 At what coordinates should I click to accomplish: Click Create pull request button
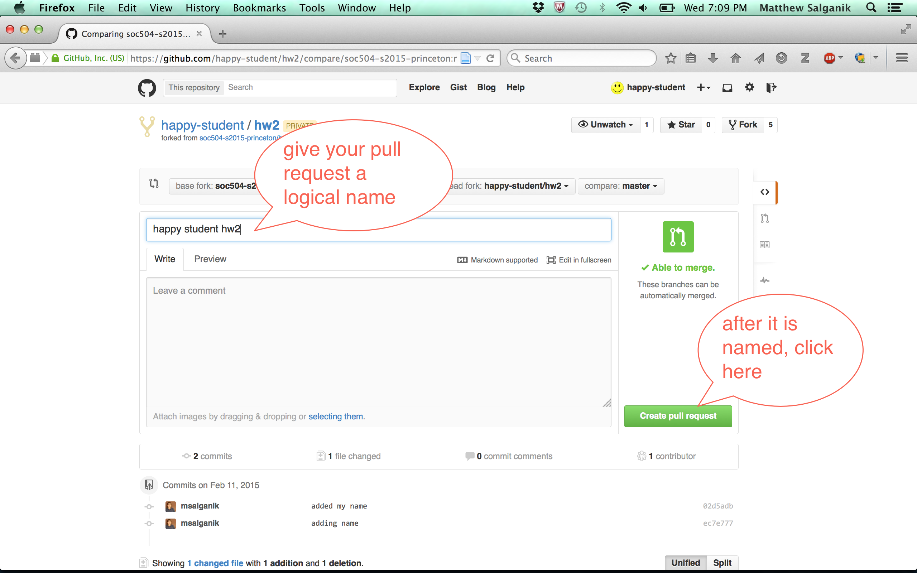(x=678, y=416)
